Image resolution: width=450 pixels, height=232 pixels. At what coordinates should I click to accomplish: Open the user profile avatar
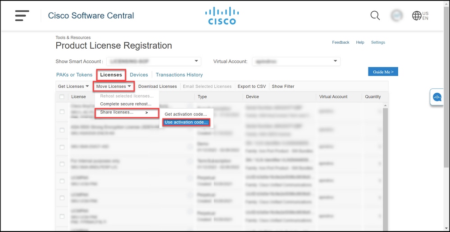pyautogui.click(x=396, y=15)
